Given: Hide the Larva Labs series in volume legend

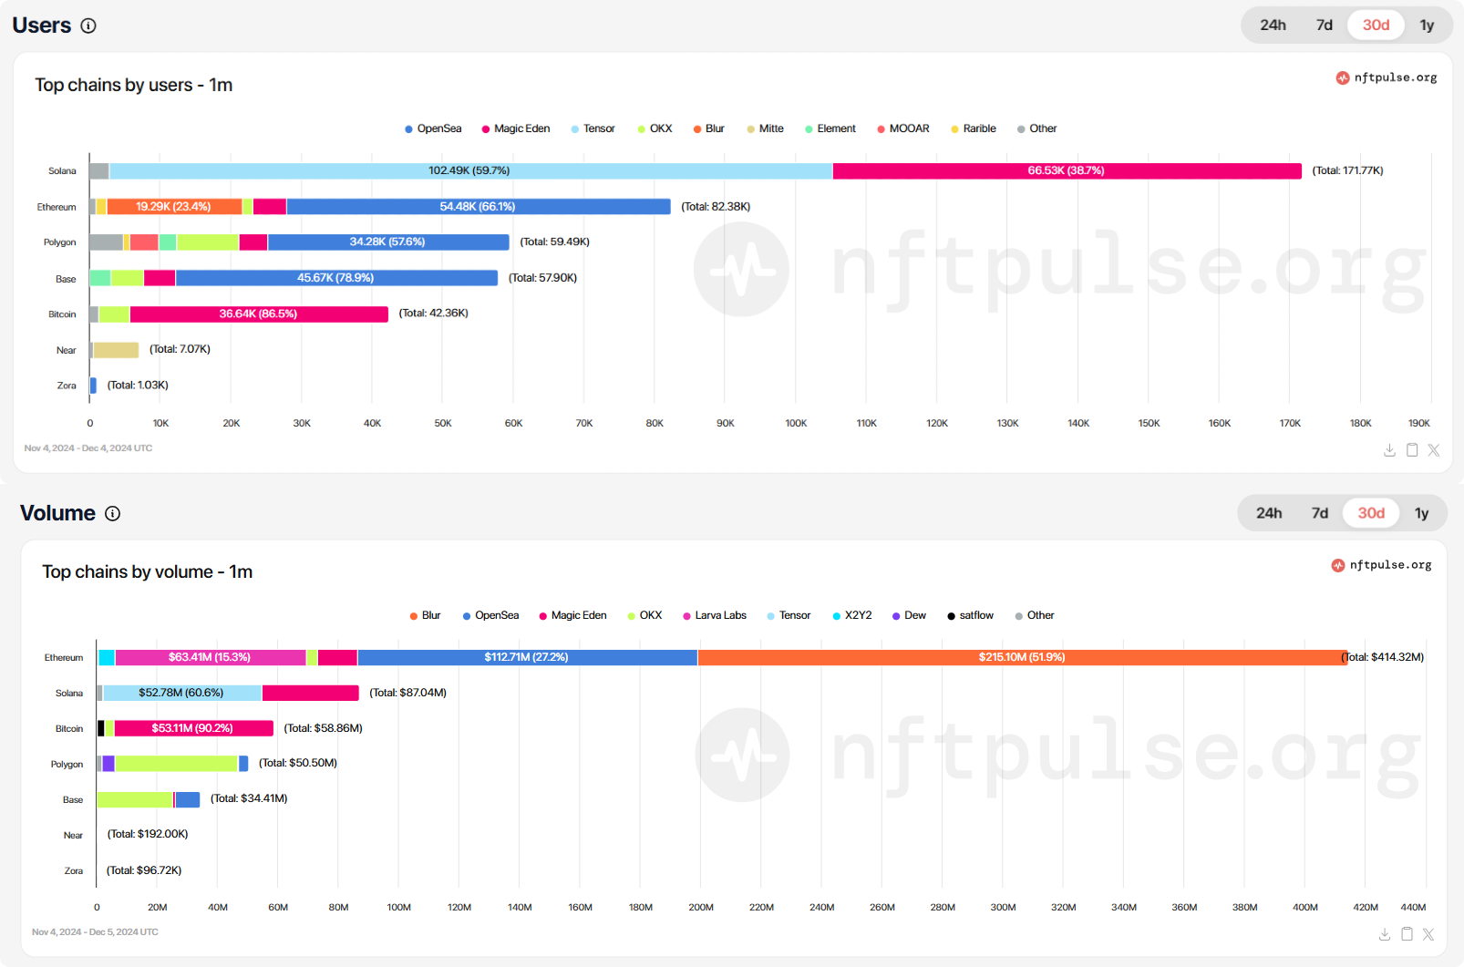Looking at the screenshot, I should [x=715, y=615].
